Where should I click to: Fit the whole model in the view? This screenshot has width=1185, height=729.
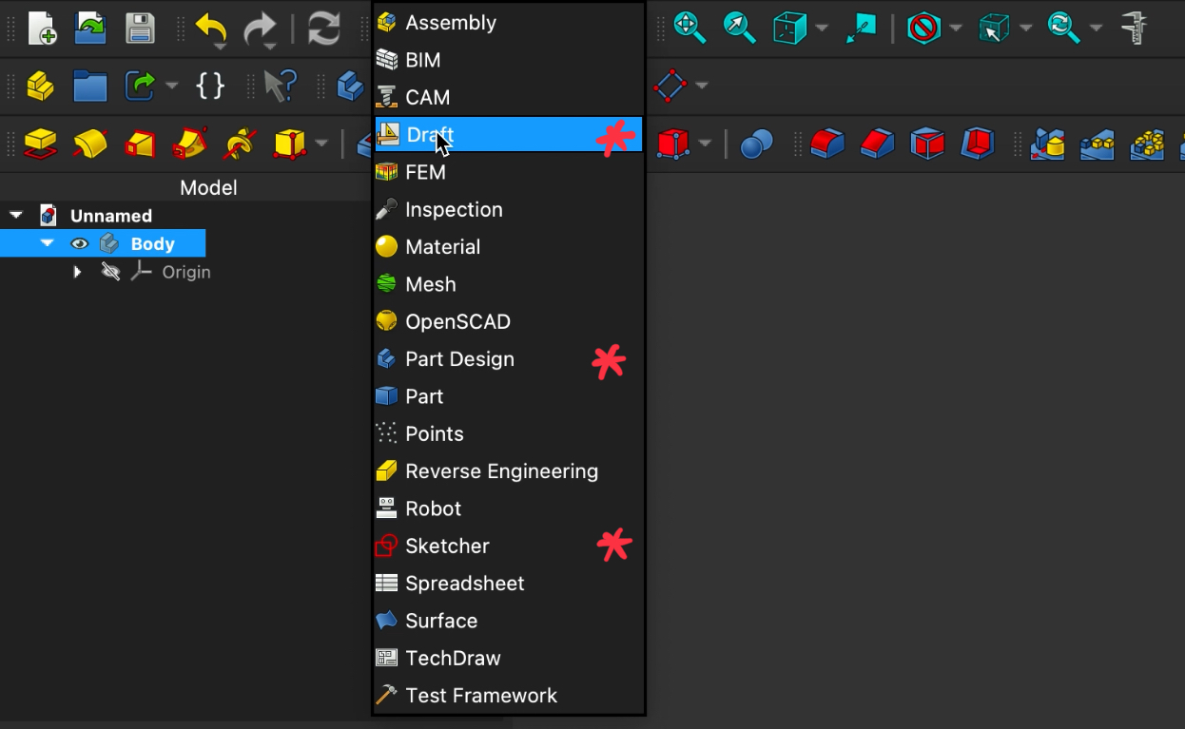pos(689,29)
